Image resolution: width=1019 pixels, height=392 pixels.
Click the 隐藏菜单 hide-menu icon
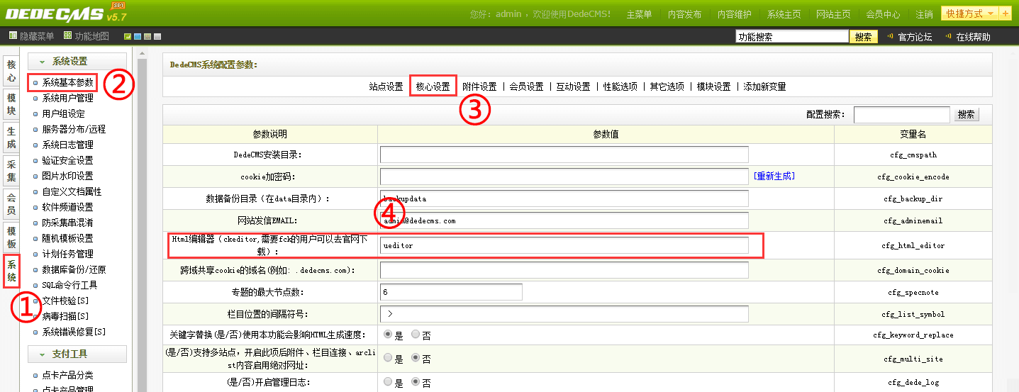(x=13, y=36)
